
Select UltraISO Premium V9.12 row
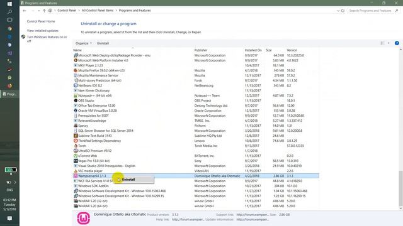click(196, 151)
